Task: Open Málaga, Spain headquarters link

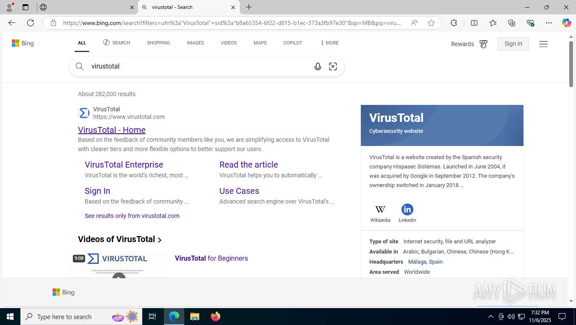Action: [425, 262]
